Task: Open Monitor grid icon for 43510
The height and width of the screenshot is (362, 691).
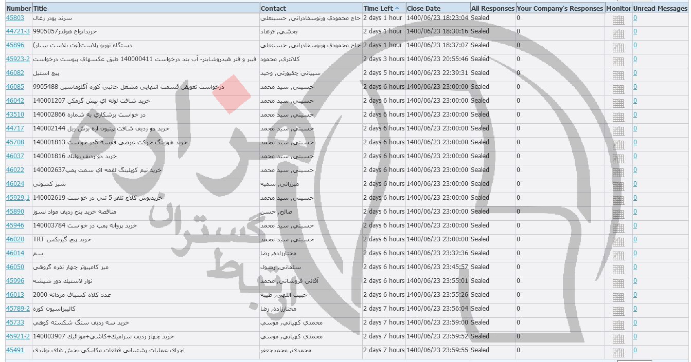Action: (618, 117)
